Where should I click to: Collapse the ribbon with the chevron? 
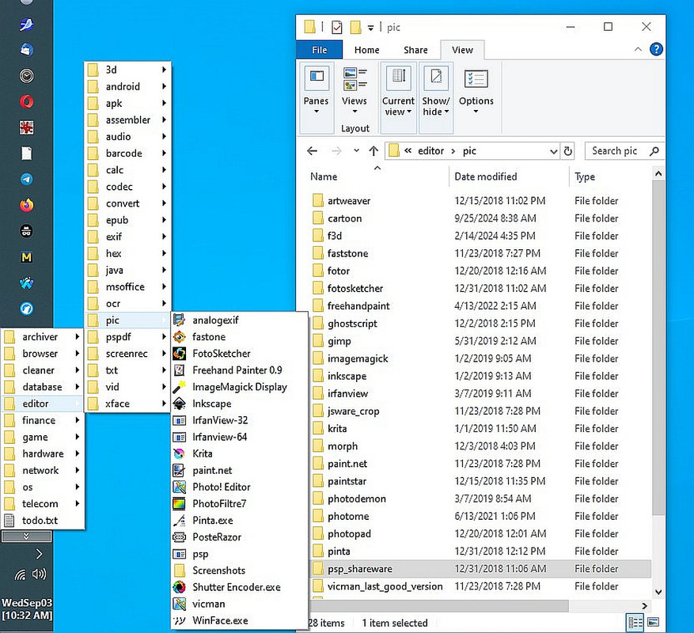click(638, 49)
